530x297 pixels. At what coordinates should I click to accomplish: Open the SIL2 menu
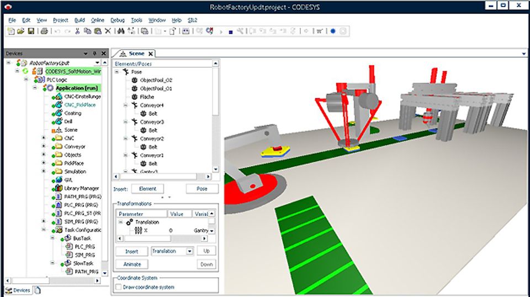point(192,20)
